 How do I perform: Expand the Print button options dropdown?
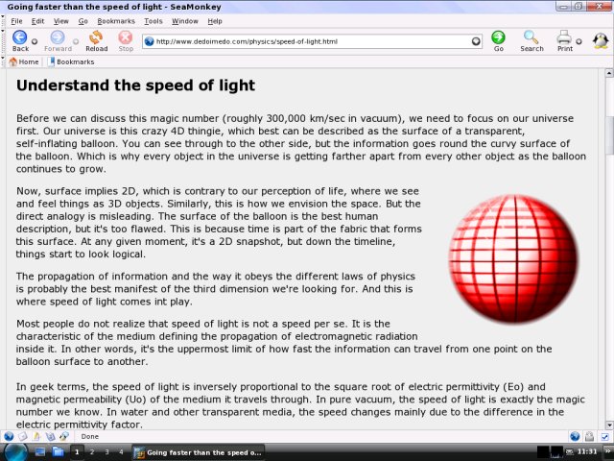[579, 41]
